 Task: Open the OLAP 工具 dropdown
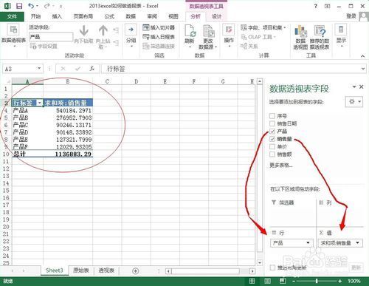(x=258, y=37)
